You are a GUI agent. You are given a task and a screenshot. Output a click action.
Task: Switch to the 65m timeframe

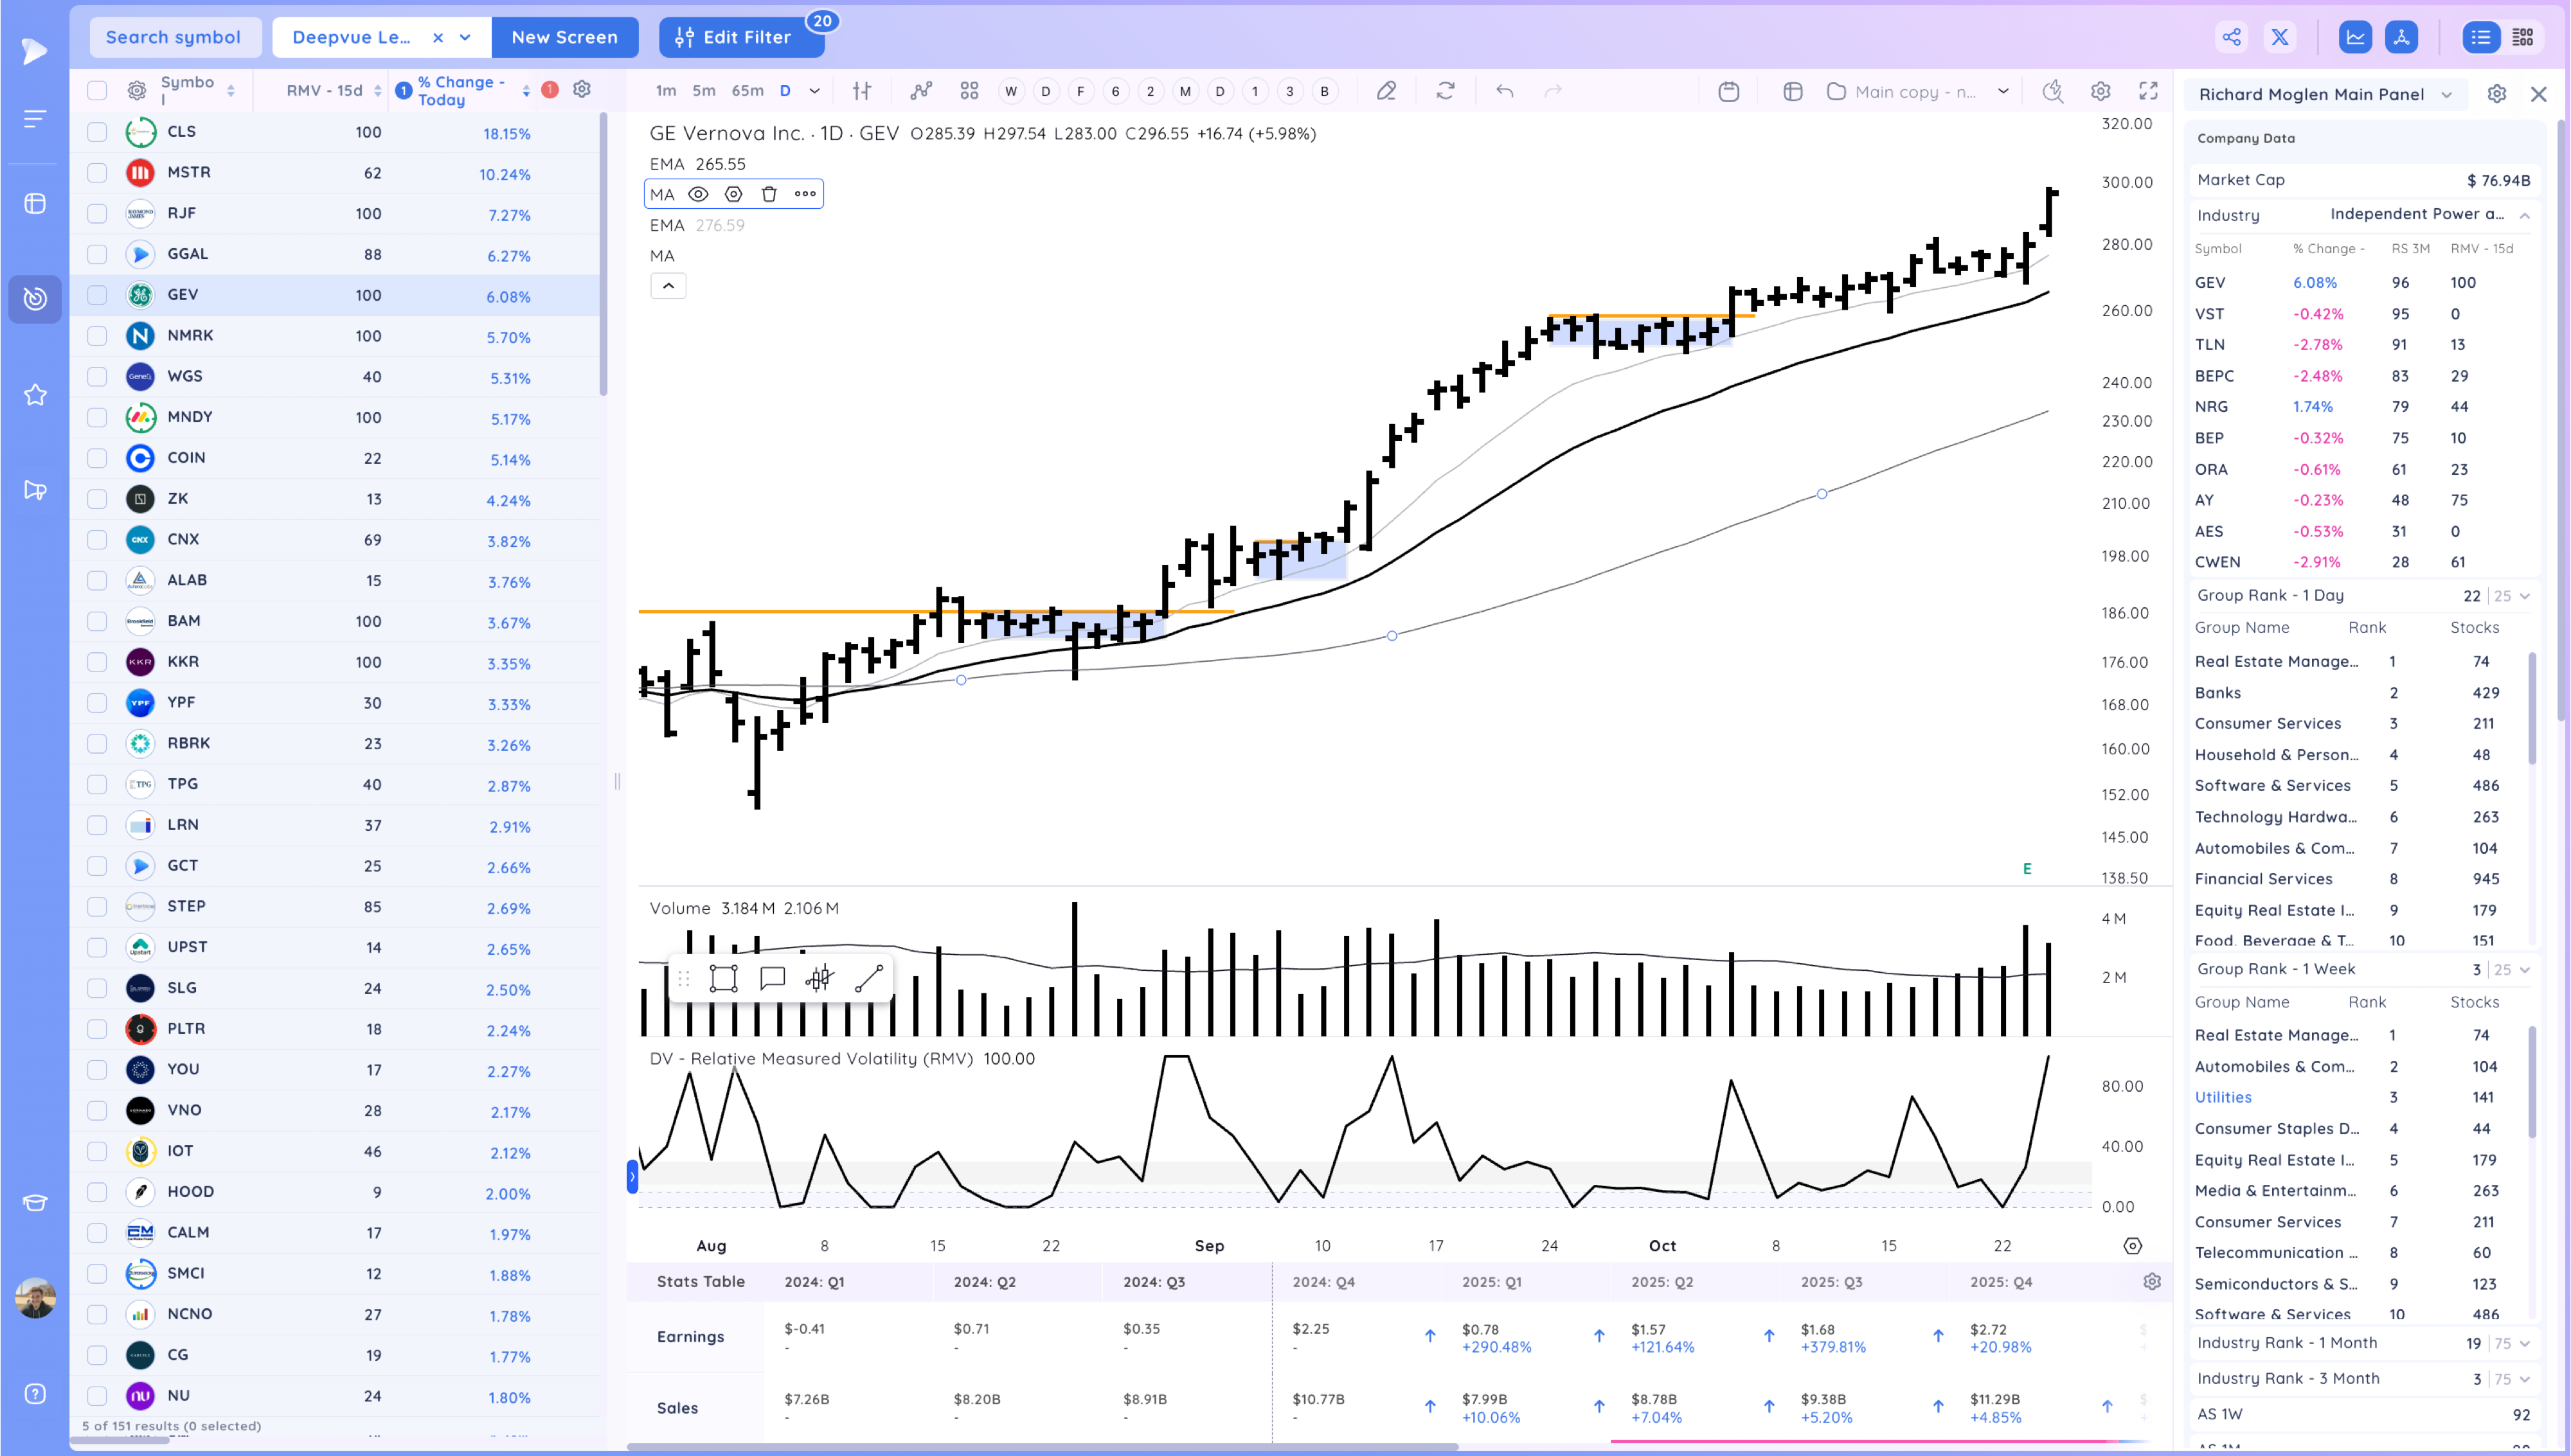pos(747,91)
